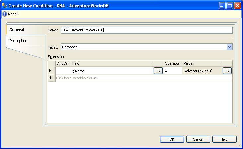Click the Operator column header
Viewport: 243px width, 149px height.
pyautogui.click(x=172, y=63)
